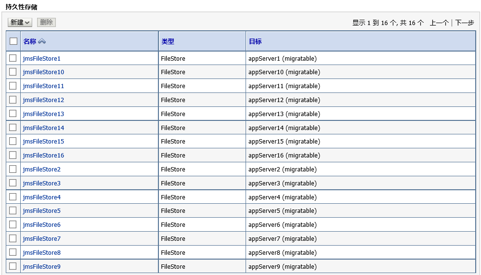
Task: Check the box for jmsFileStore4
Action: [13, 196]
